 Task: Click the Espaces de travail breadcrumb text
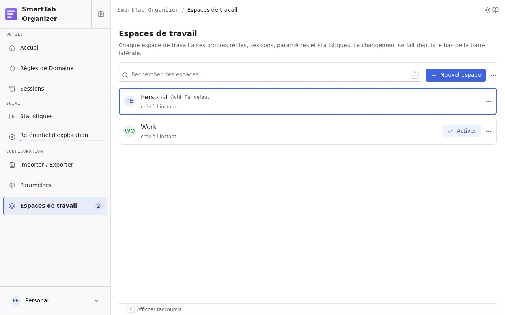click(212, 10)
